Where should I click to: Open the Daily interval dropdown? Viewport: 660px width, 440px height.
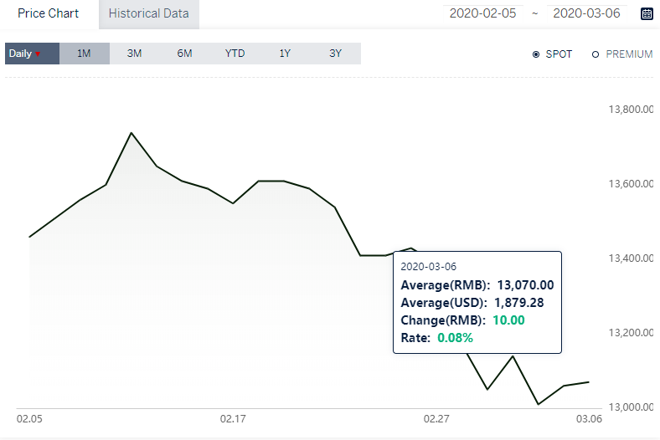point(32,54)
